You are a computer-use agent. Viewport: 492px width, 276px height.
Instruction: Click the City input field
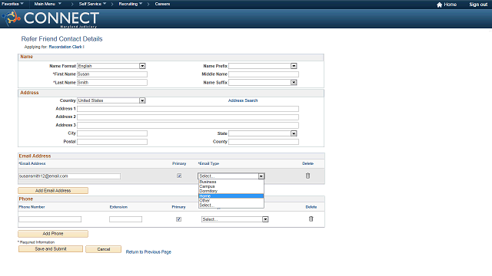pos(112,133)
